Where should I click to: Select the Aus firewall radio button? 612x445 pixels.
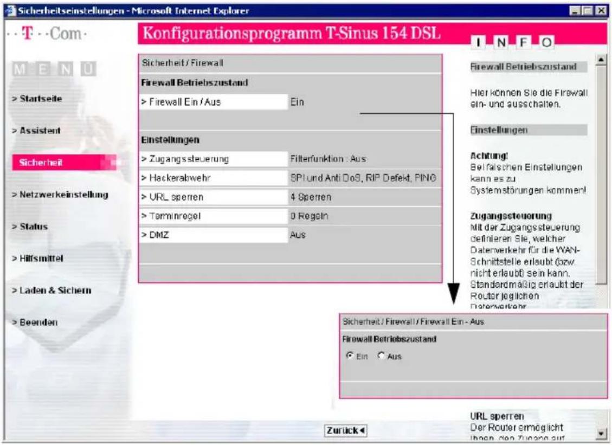click(x=381, y=356)
